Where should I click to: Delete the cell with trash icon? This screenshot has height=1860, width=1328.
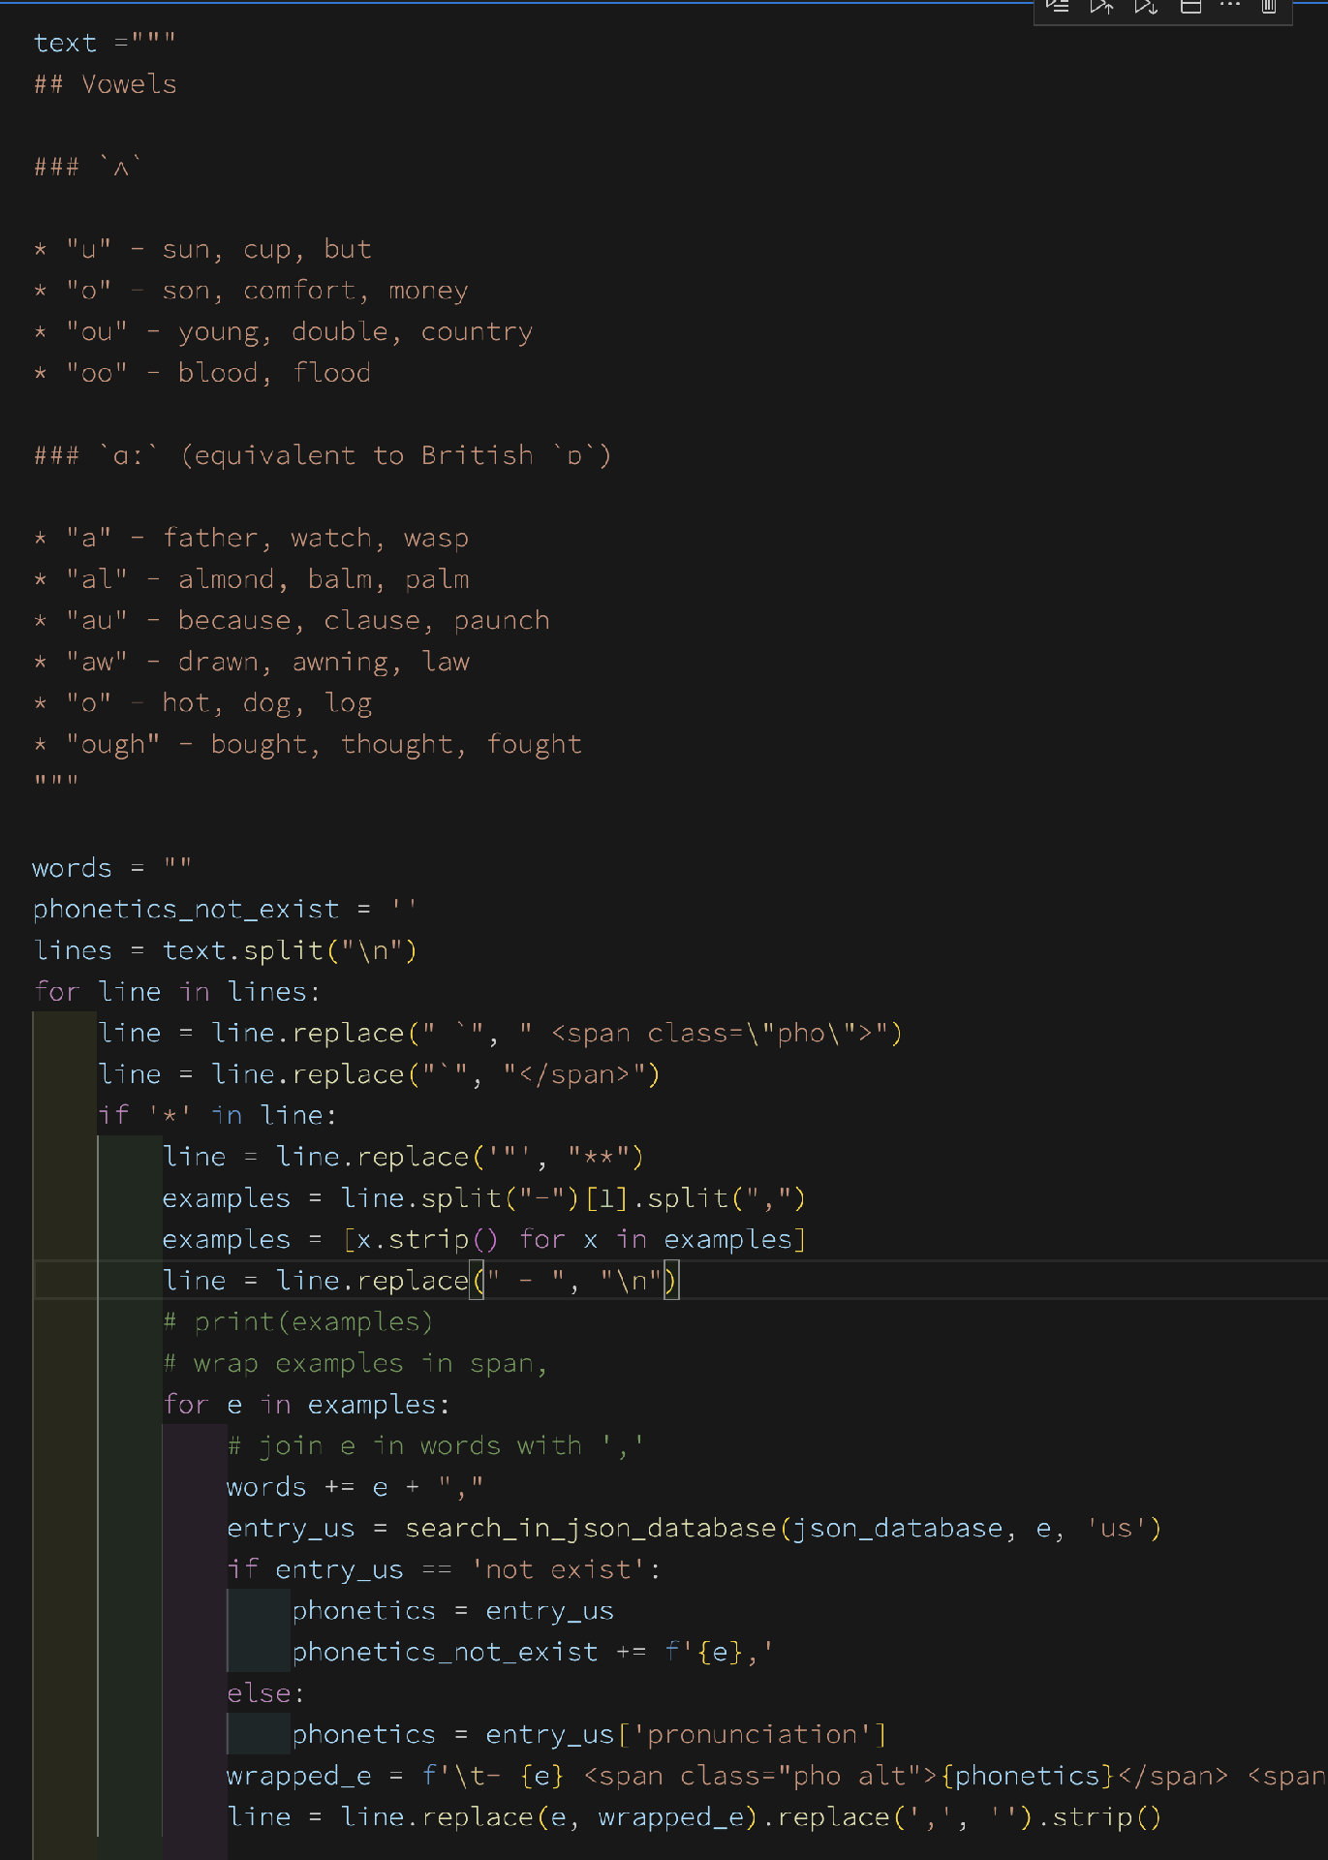pyautogui.click(x=1268, y=7)
